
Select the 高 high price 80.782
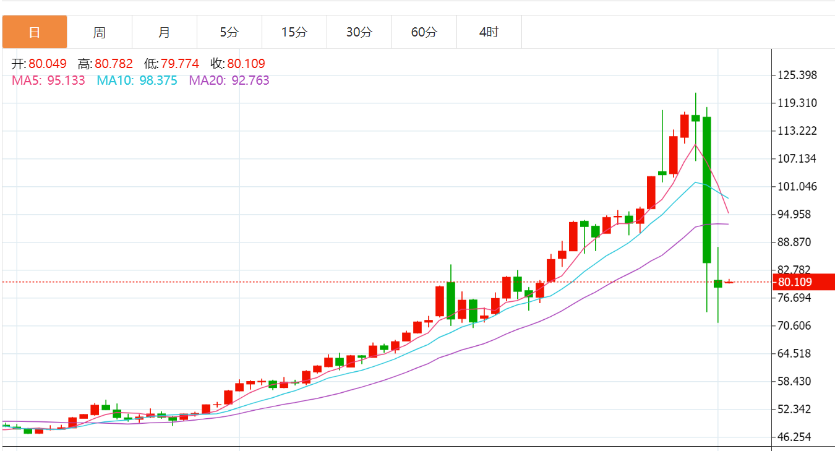tap(105, 64)
